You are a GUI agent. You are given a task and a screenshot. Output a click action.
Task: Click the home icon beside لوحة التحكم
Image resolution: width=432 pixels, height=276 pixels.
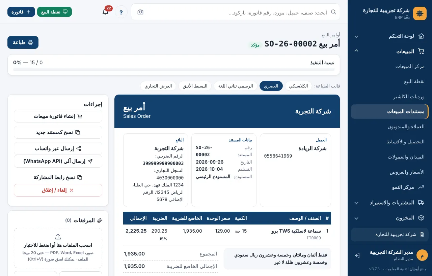(x=421, y=36)
